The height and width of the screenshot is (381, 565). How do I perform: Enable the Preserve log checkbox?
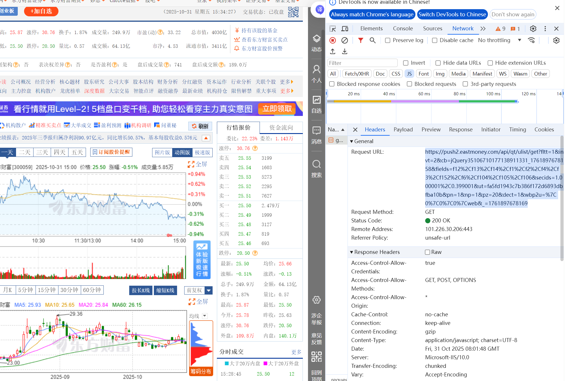(388, 40)
